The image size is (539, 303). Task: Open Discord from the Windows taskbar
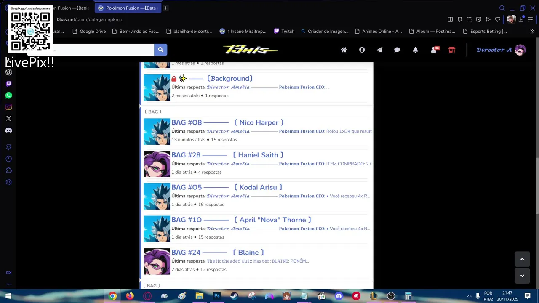[x=339, y=296]
